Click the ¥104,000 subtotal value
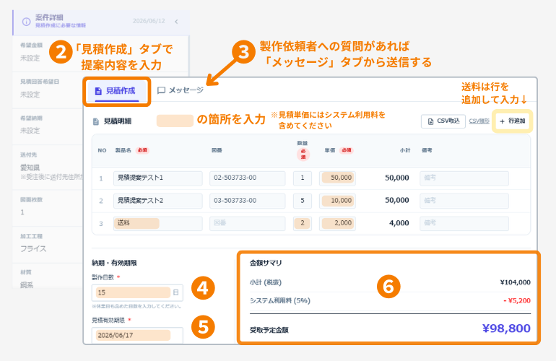The width and height of the screenshot is (556, 361). 516,282
